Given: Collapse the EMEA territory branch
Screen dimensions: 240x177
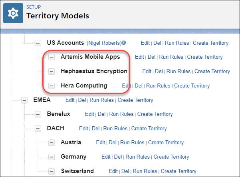Looking at the screenshot, I should tap(24, 100).
